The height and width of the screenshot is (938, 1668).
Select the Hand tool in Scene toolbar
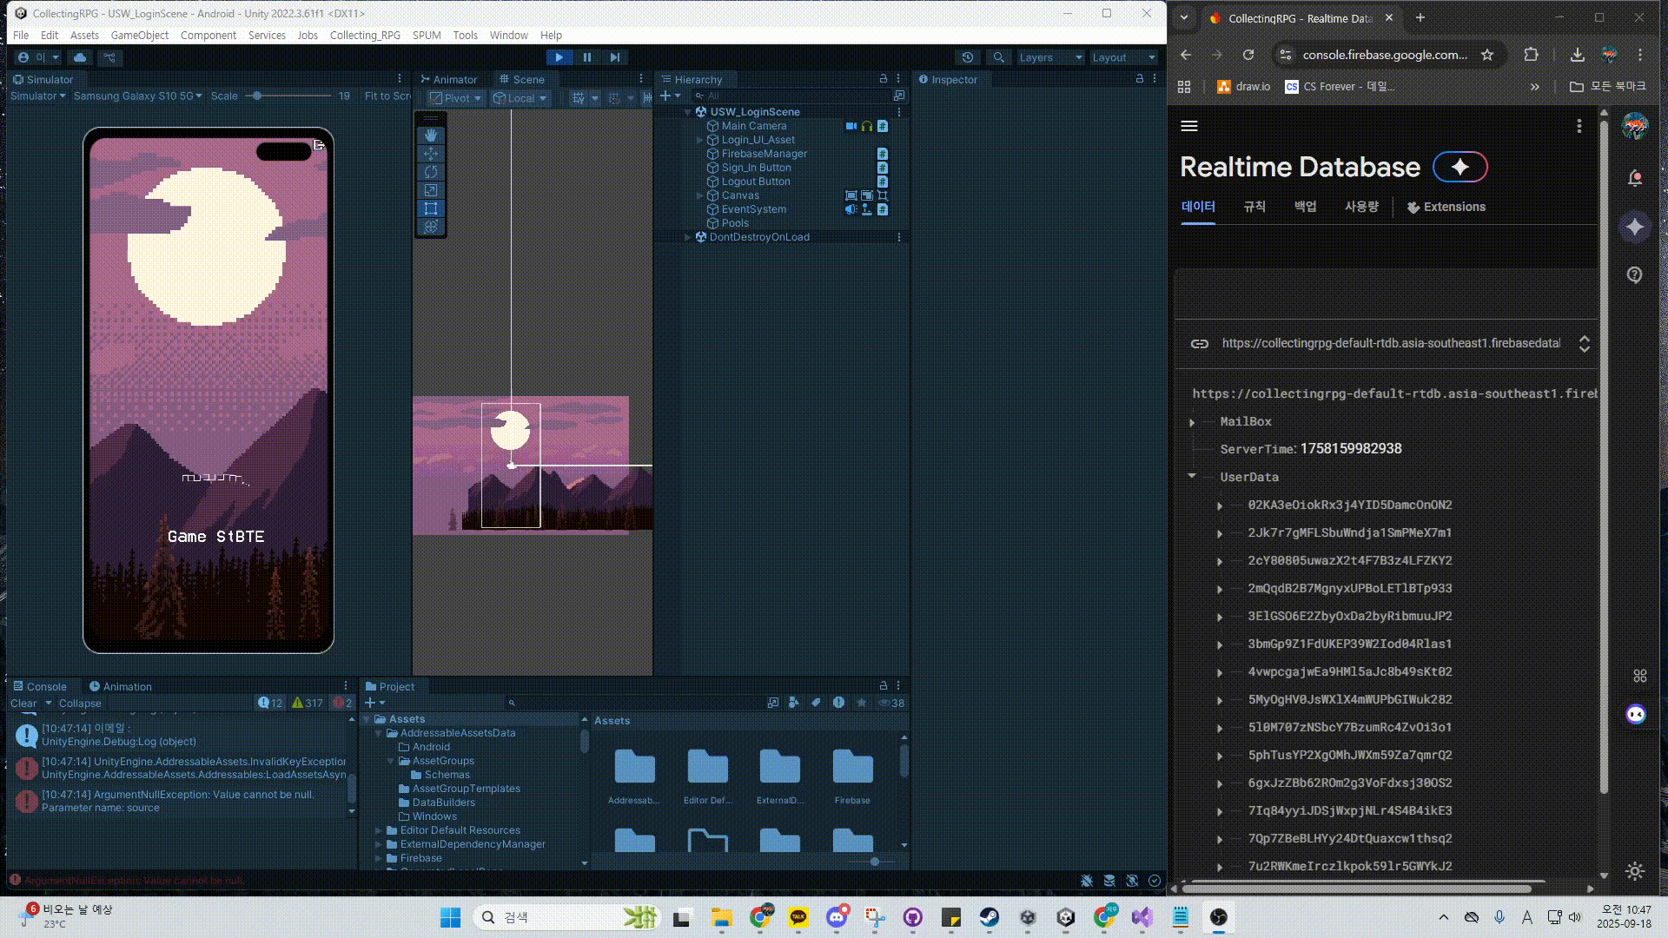[431, 135]
